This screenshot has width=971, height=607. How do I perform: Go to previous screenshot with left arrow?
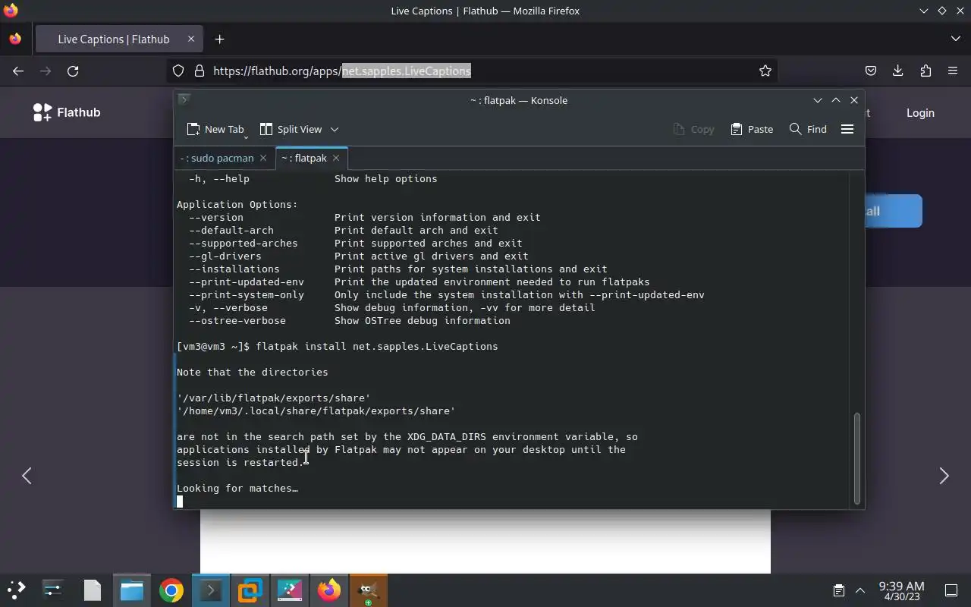click(27, 476)
